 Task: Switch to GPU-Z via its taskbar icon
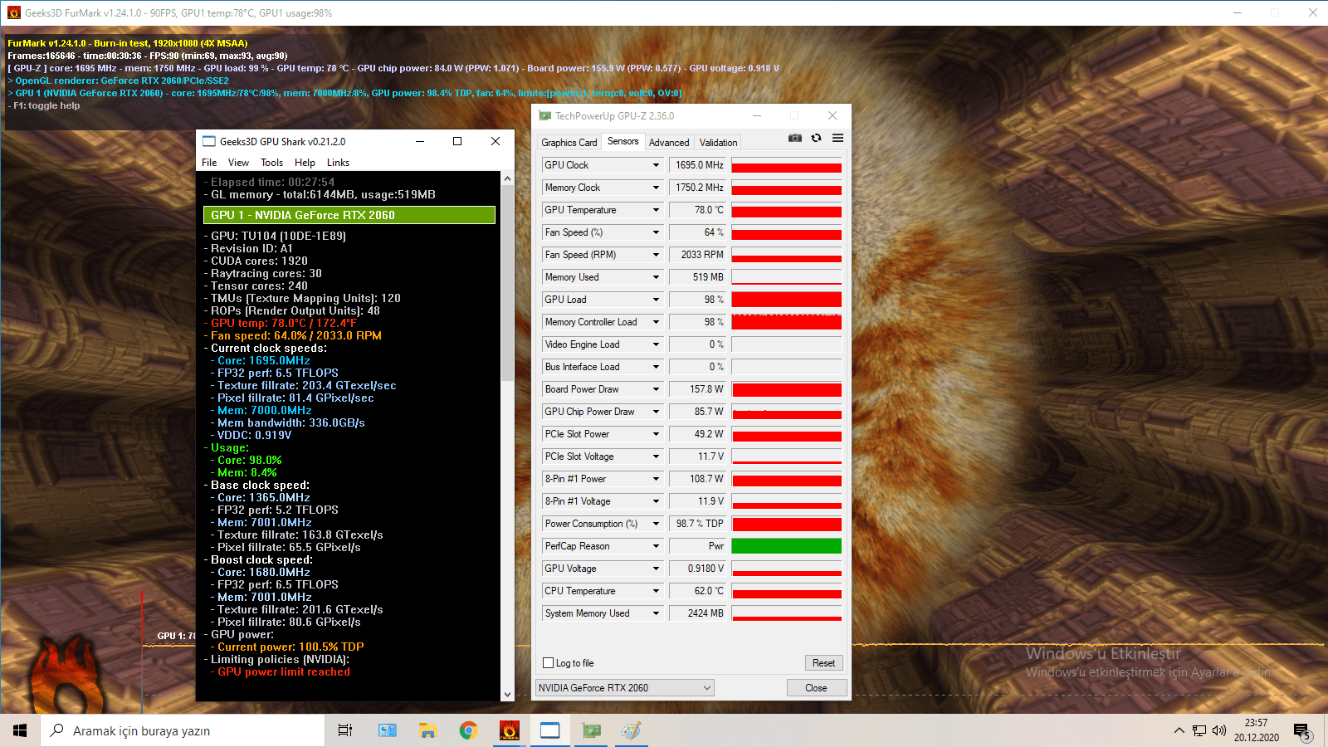point(591,730)
